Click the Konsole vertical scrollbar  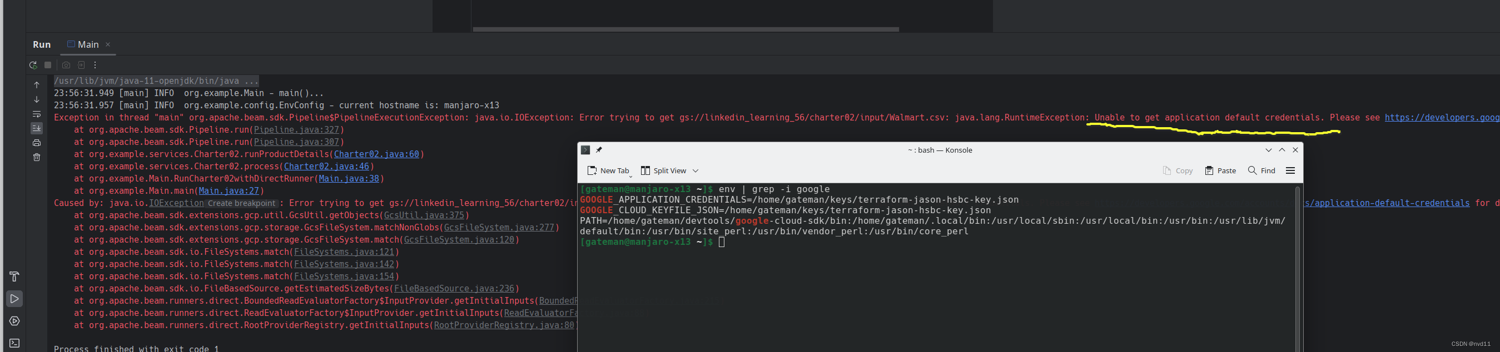(x=1298, y=268)
